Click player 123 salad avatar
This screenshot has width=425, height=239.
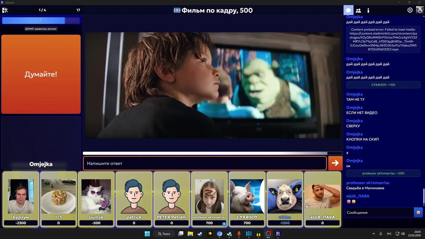coord(58,196)
